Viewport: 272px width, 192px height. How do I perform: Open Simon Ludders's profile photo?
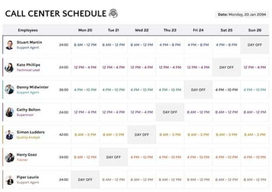[x=9, y=135]
